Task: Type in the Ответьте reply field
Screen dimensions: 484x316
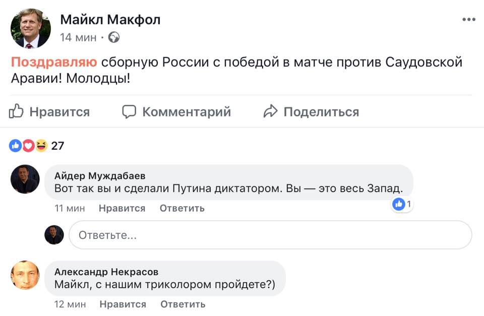Action: tap(270, 235)
